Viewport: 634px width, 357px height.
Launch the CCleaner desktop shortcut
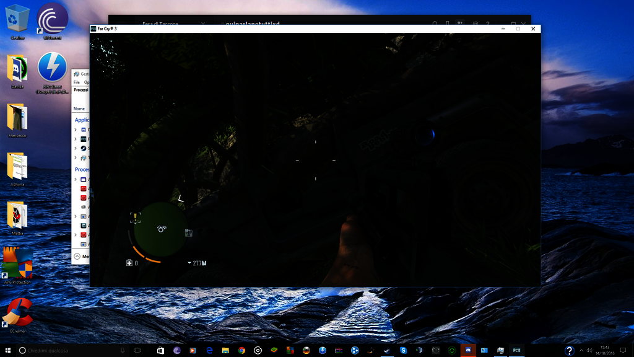pos(17,315)
